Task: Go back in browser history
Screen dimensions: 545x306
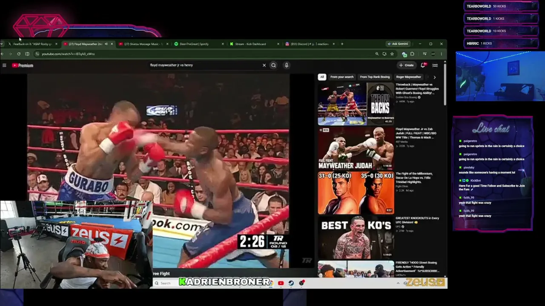Action: pos(3,54)
